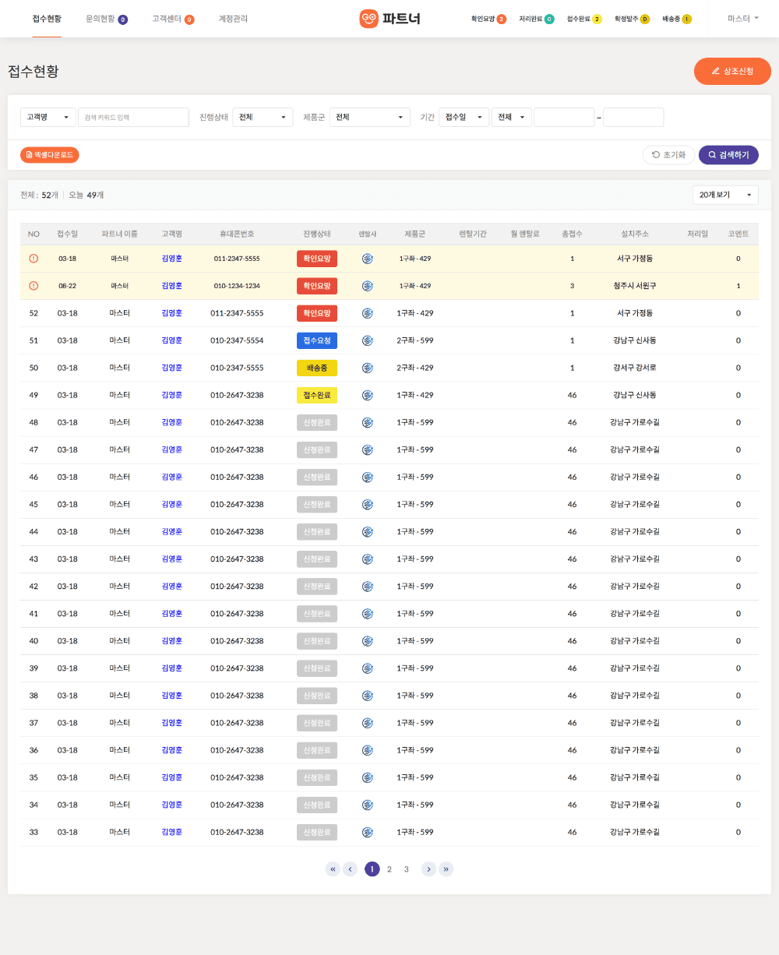This screenshot has width=779, height=955.
Task: Click the 파트너 owl logo
Action: click(389, 19)
